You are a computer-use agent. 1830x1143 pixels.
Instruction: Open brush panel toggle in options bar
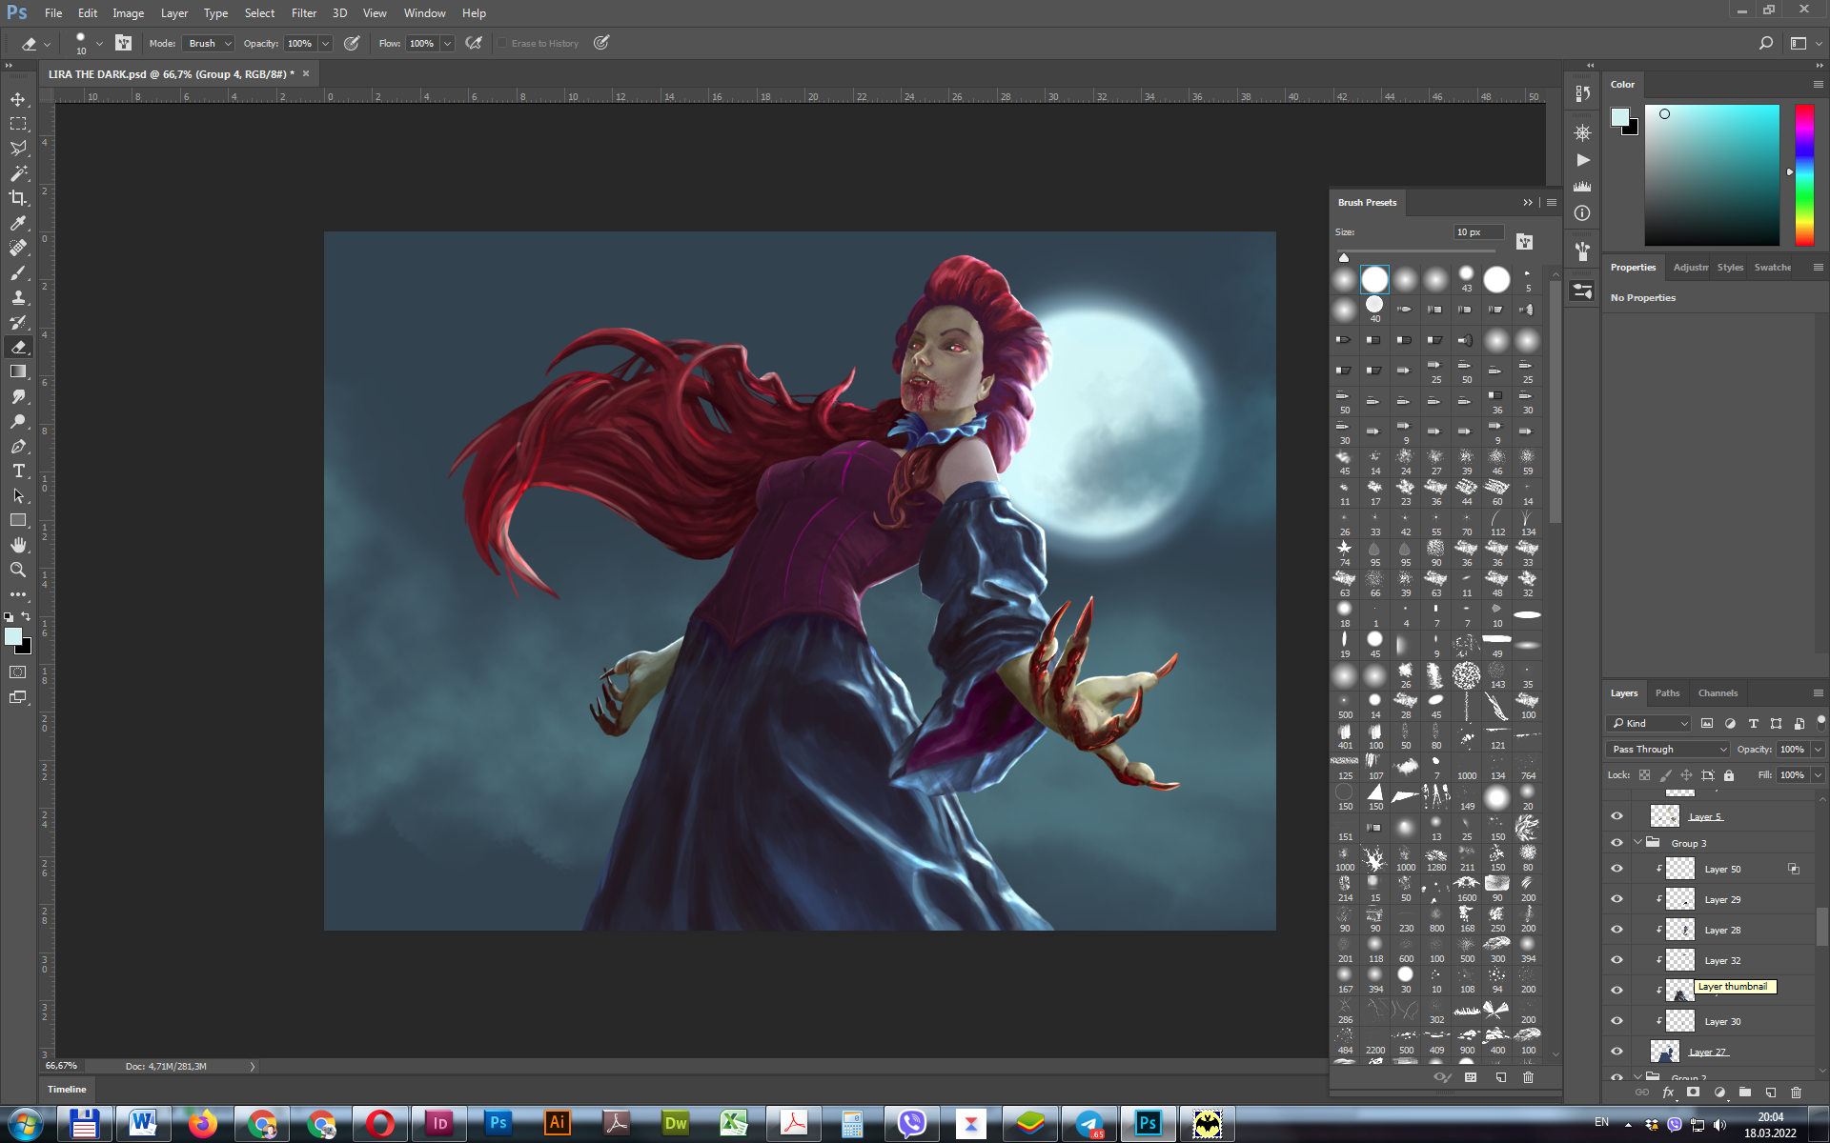pyautogui.click(x=123, y=43)
